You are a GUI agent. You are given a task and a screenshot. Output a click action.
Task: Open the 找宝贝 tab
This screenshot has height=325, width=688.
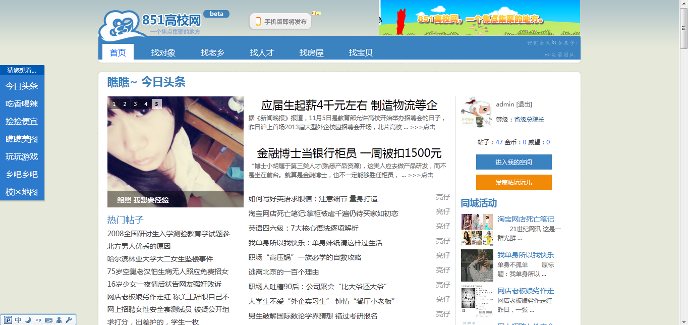coord(361,52)
